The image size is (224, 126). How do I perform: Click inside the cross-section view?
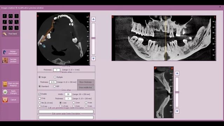[164, 92]
